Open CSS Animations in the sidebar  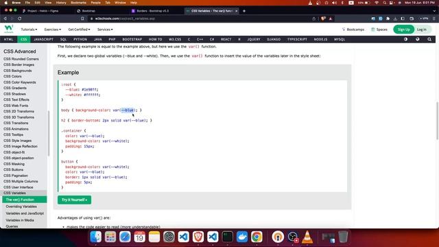click(x=16, y=129)
